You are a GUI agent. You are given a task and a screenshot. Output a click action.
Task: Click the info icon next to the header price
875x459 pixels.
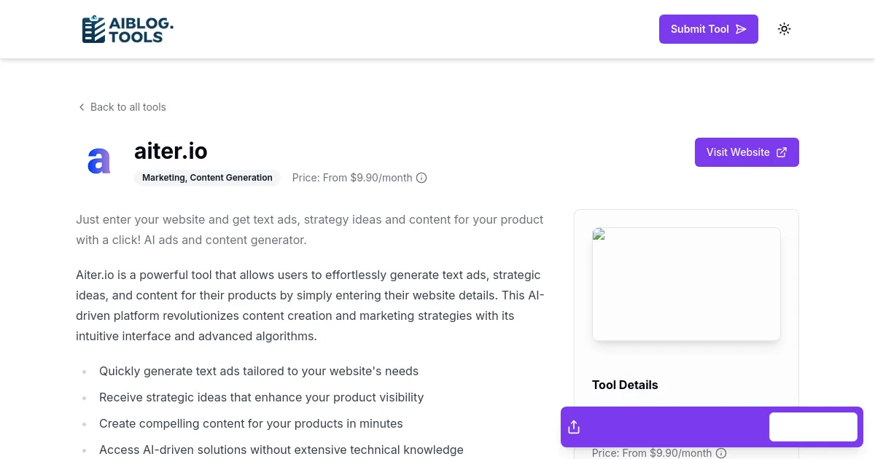[x=421, y=177]
